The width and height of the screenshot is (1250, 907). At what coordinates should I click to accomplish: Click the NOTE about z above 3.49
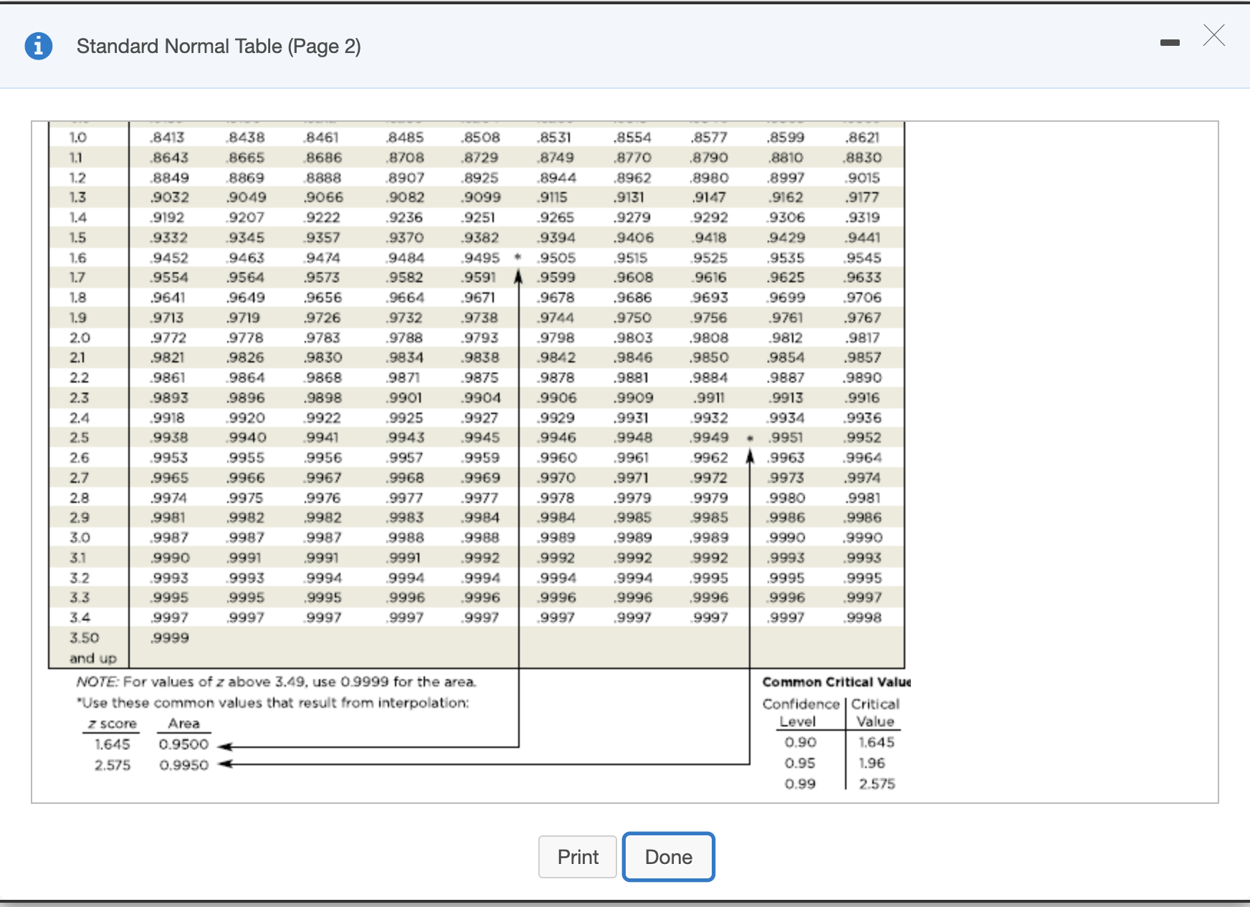click(276, 682)
